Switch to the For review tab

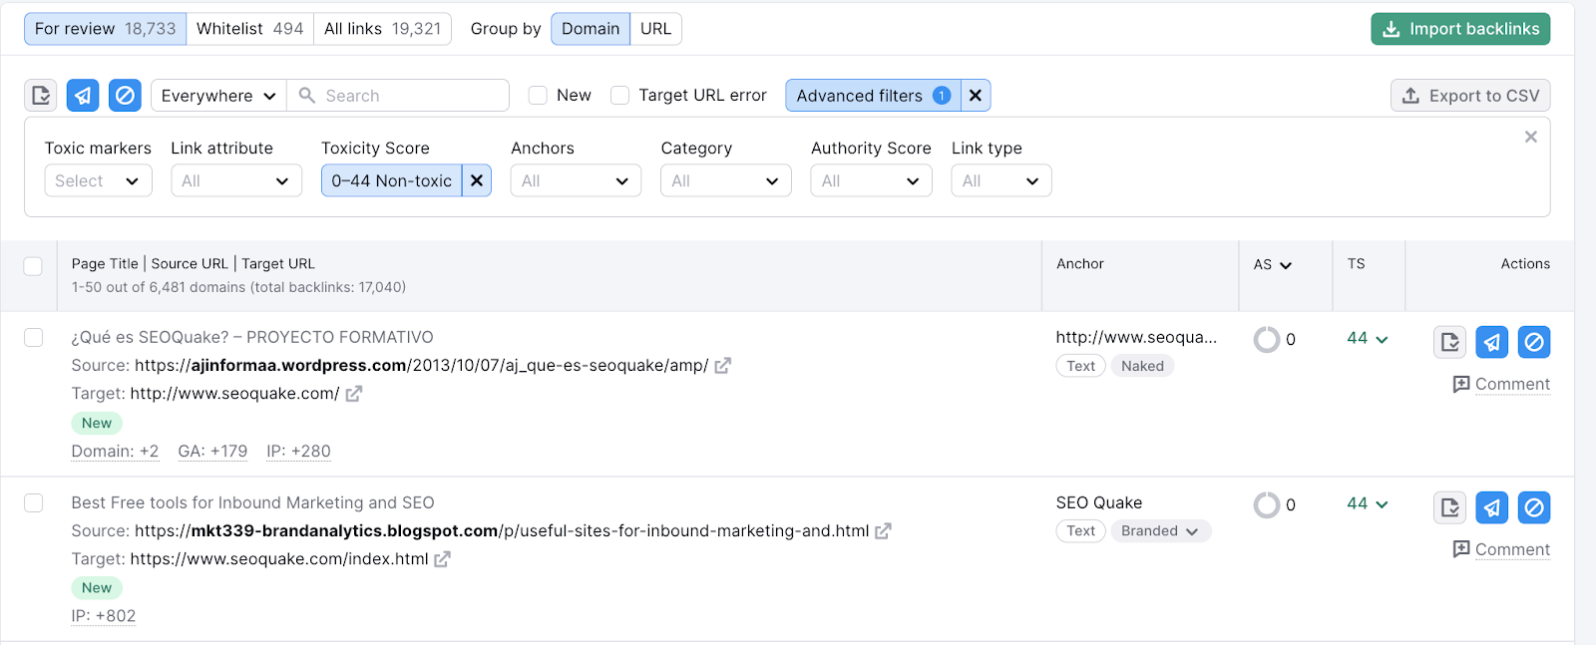point(105,29)
